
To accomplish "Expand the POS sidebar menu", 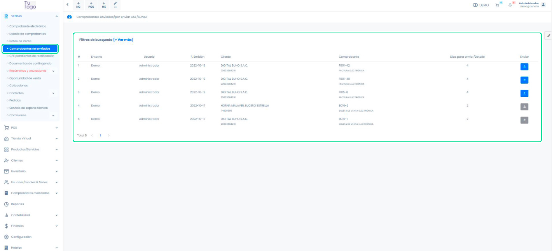I will (x=30, y=127).
